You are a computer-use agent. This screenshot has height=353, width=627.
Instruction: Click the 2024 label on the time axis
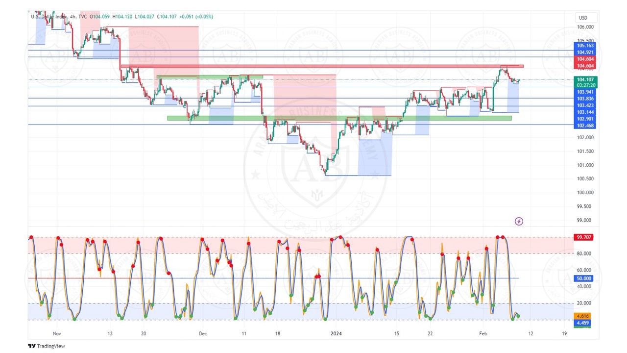click(336, 334)
